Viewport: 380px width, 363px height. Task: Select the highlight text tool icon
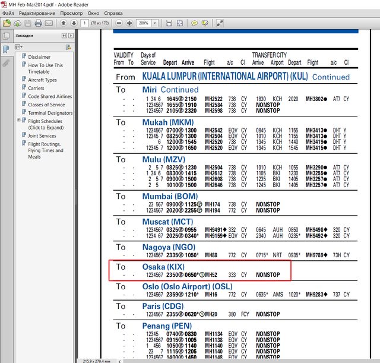205,23
